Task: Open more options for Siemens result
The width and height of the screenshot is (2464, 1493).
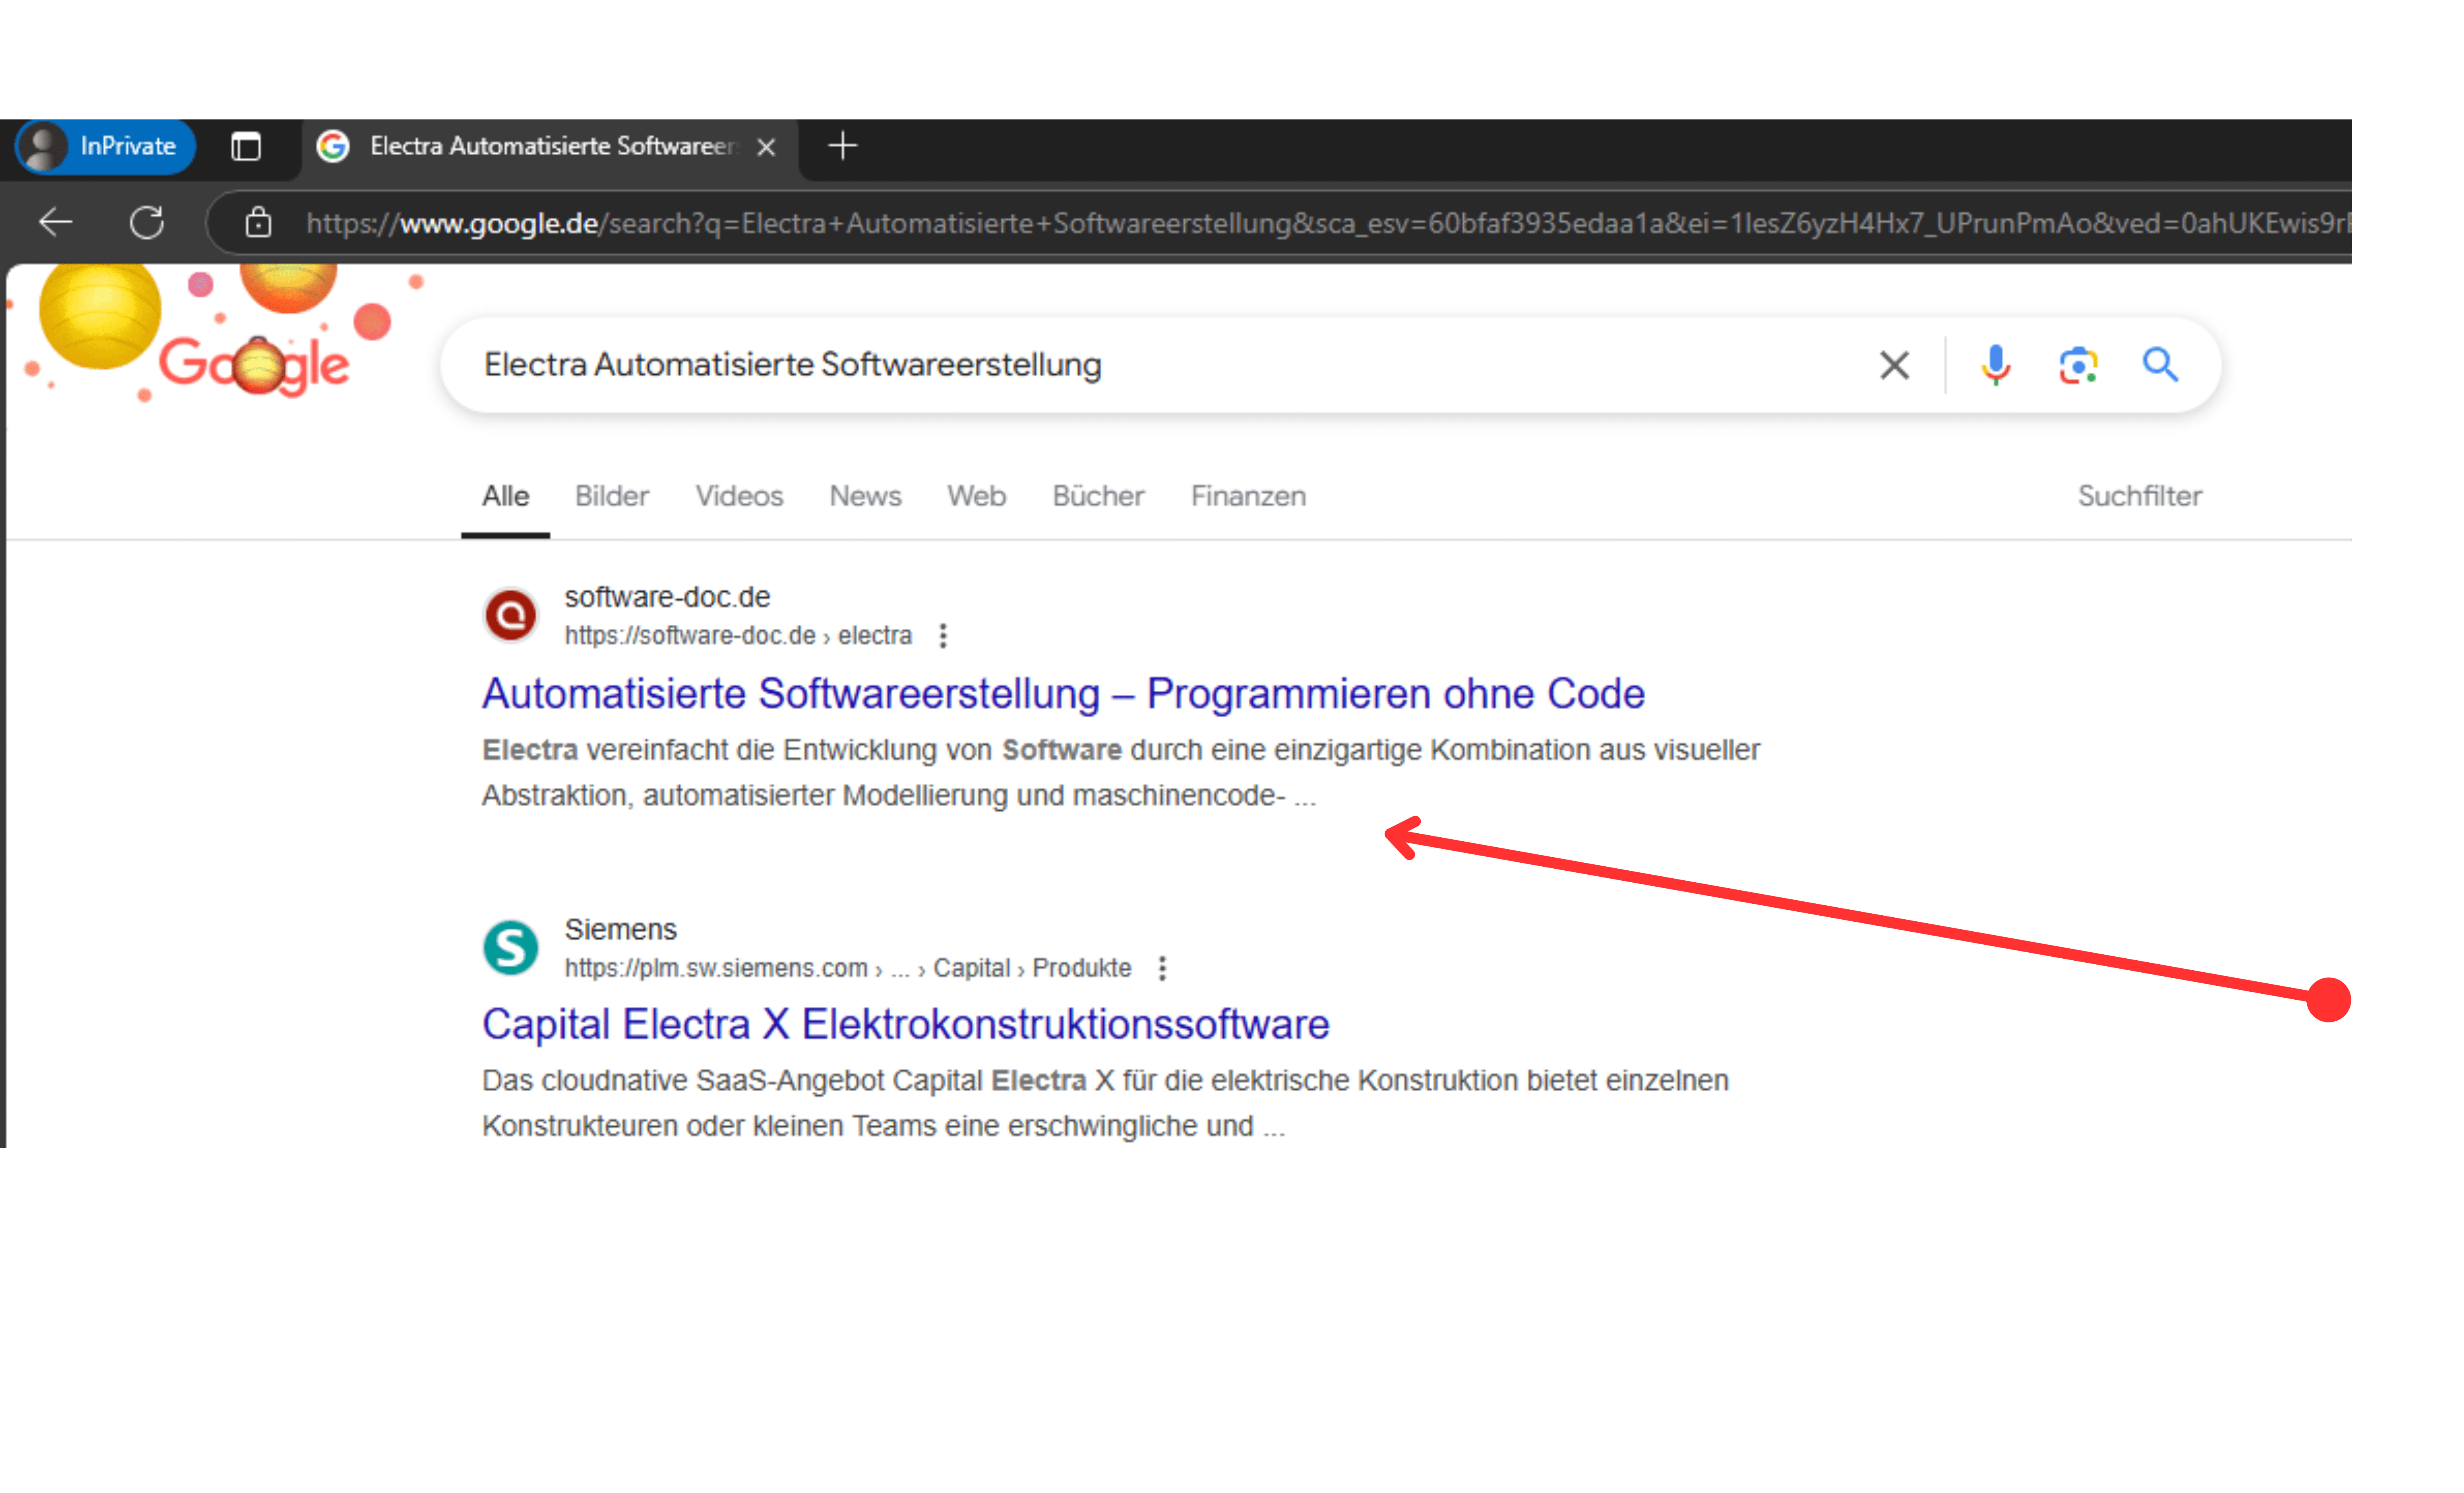Action: coord(1162,969)
